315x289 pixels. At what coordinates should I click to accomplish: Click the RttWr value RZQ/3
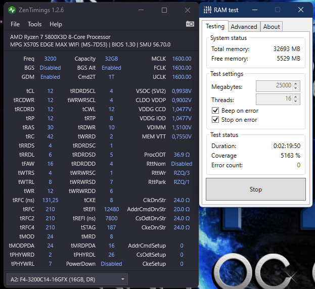[182, 173]
